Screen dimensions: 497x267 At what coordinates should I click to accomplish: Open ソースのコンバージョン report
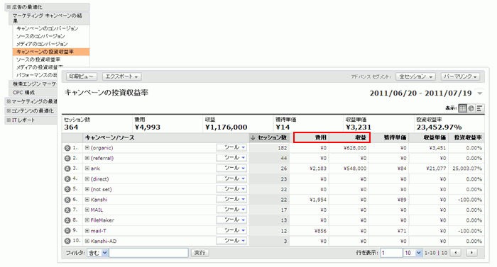(40, 36)
